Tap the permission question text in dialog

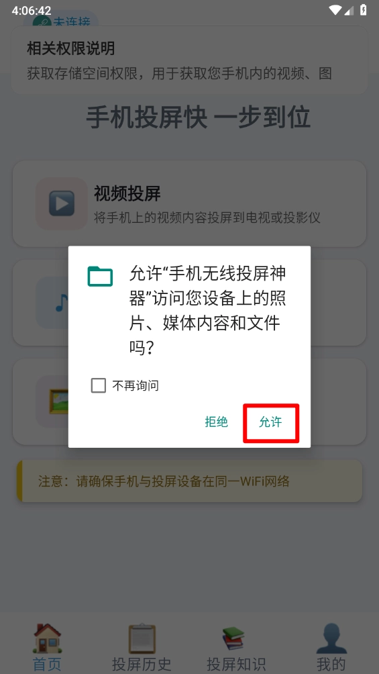click(x=208, y=310)
